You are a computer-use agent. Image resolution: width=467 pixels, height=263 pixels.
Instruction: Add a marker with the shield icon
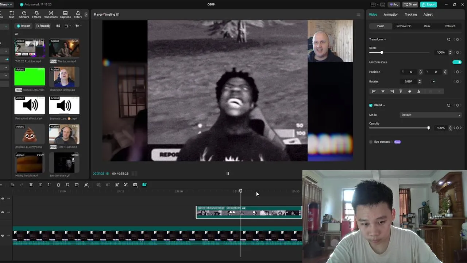[x=67, y=185]
